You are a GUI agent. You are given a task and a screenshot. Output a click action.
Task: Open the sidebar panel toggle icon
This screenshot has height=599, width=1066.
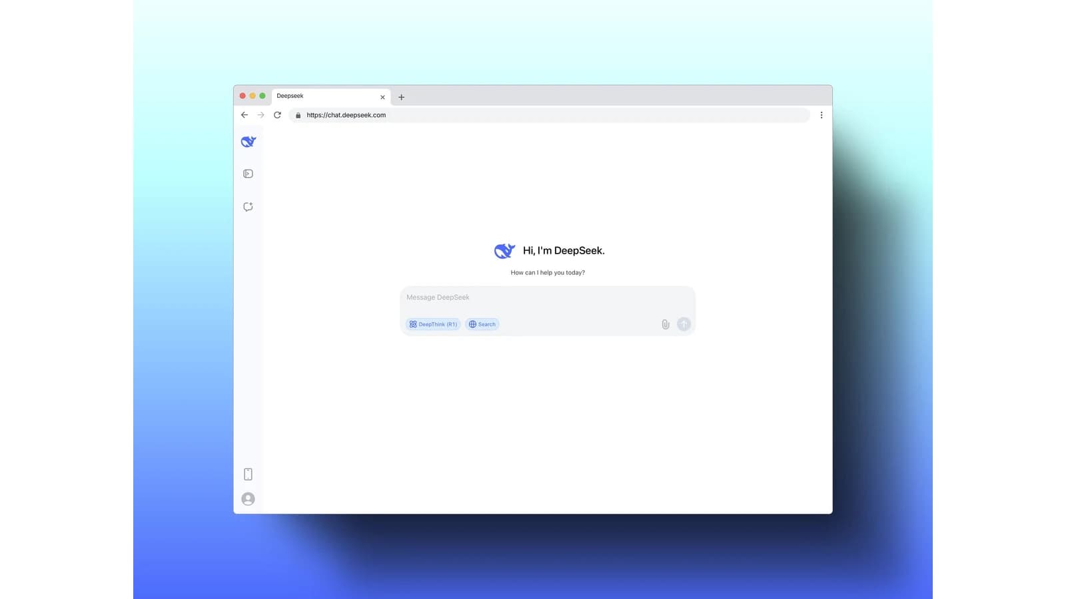click(248, 174)
